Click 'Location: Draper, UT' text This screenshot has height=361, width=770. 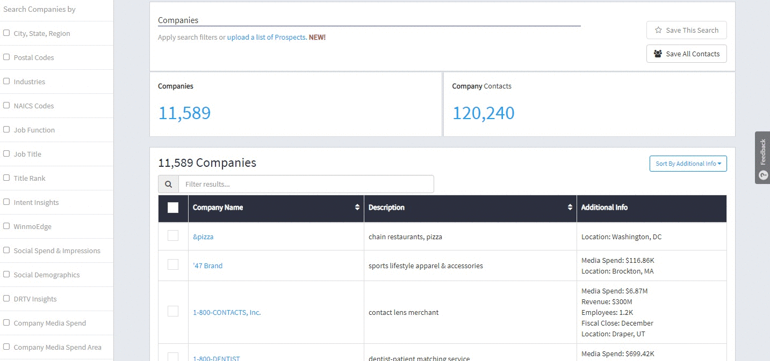pos(613,334)
